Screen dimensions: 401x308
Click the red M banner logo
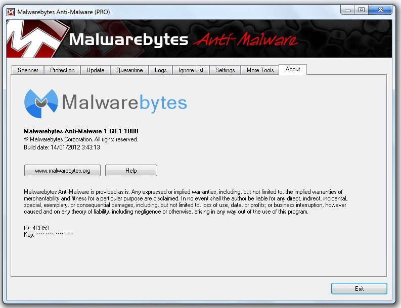click(36, 38)
